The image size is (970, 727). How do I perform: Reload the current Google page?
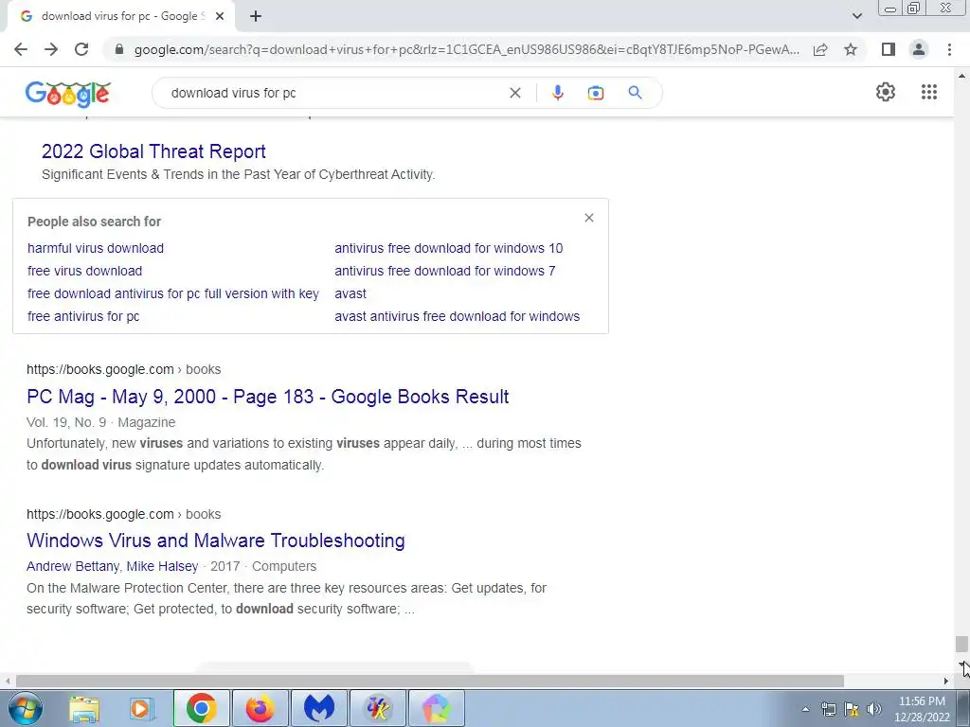[81, 49]
